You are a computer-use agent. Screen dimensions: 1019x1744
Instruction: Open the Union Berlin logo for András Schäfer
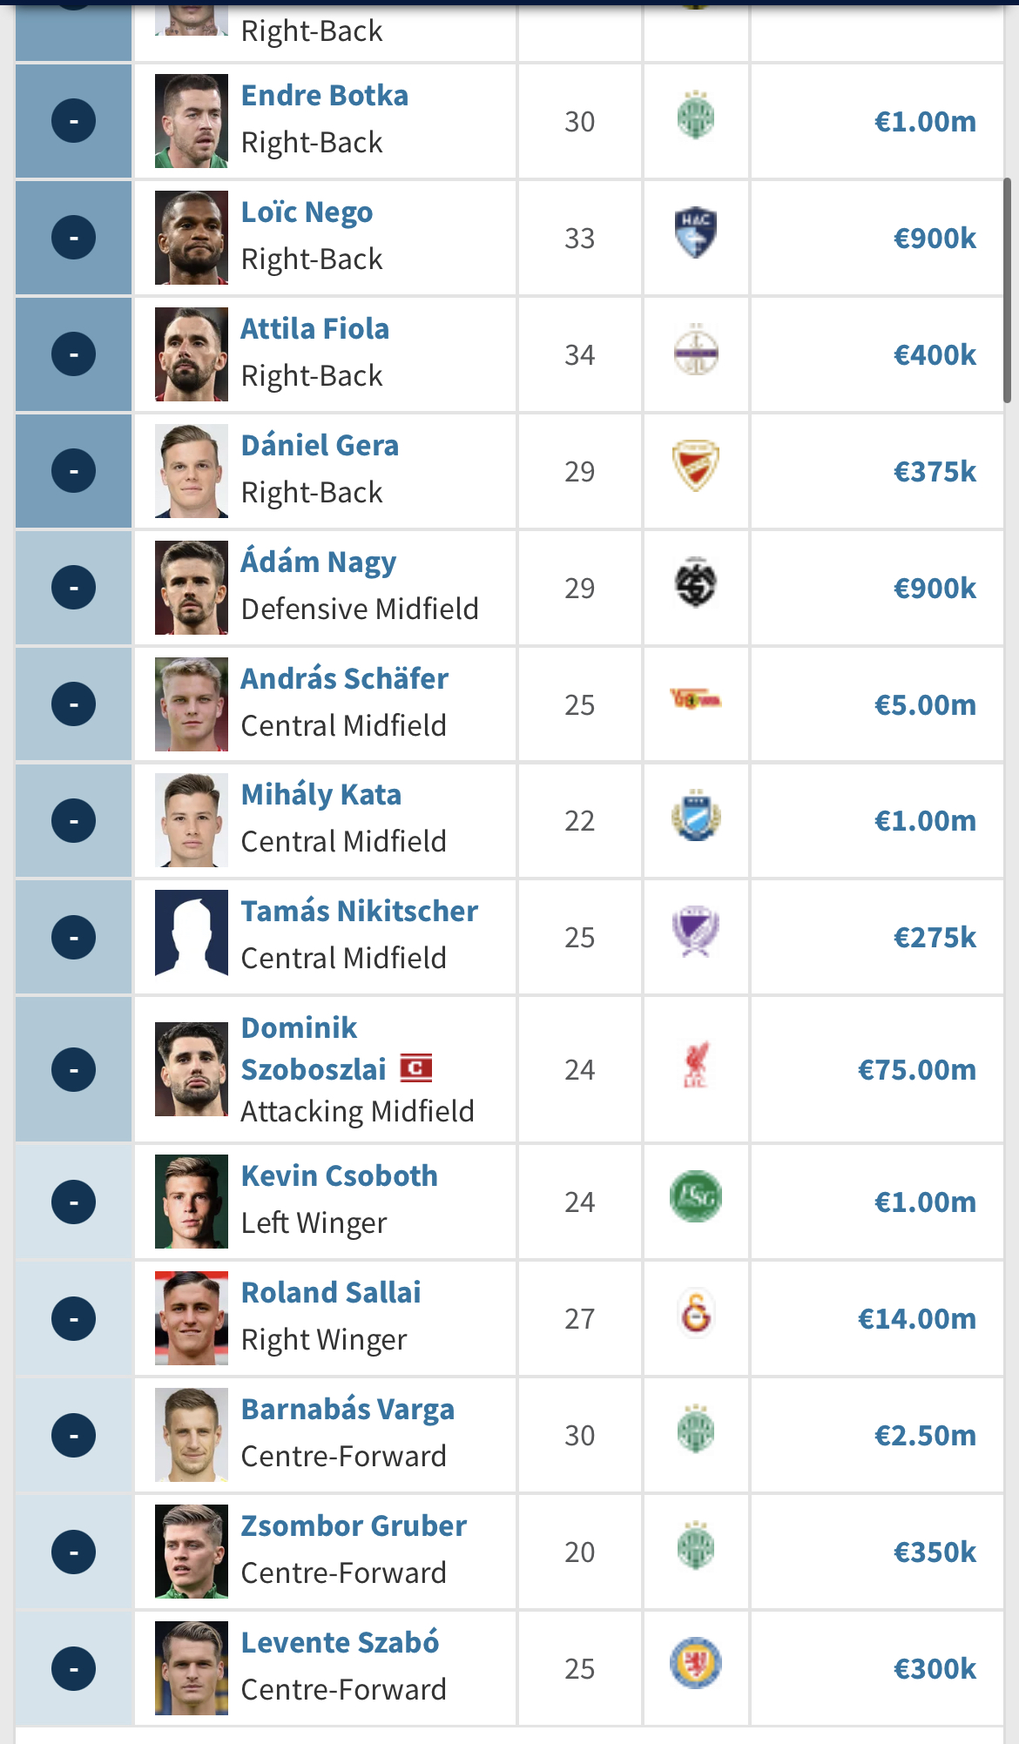tap(696, 698)
